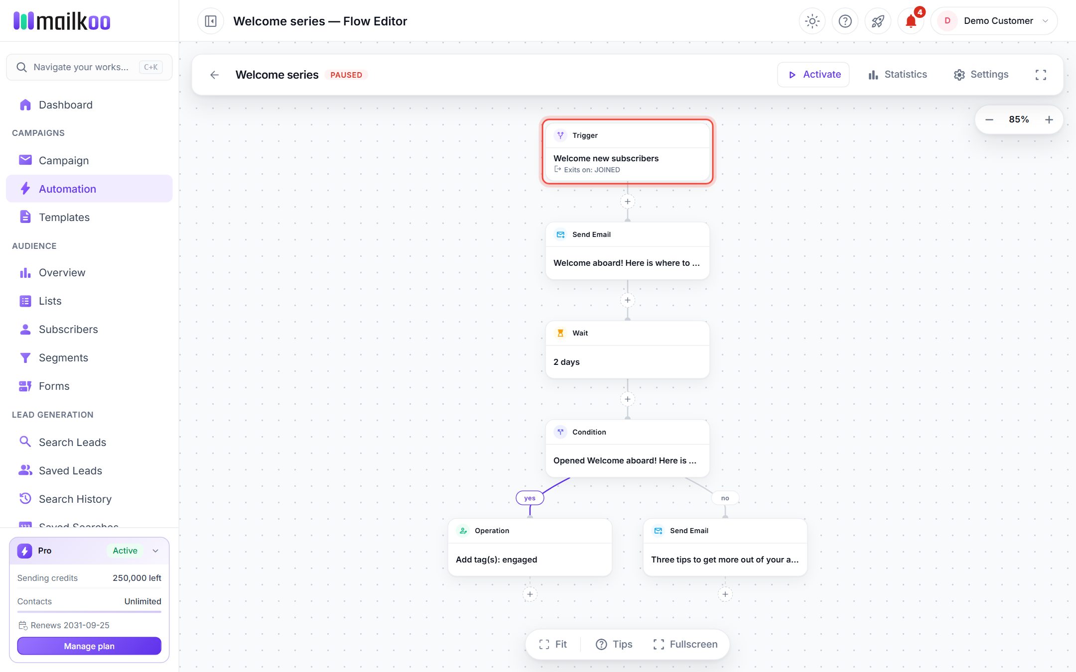Zoom out with the minus button
This screenshot has height=672, width=1076.
coord(989,119)
